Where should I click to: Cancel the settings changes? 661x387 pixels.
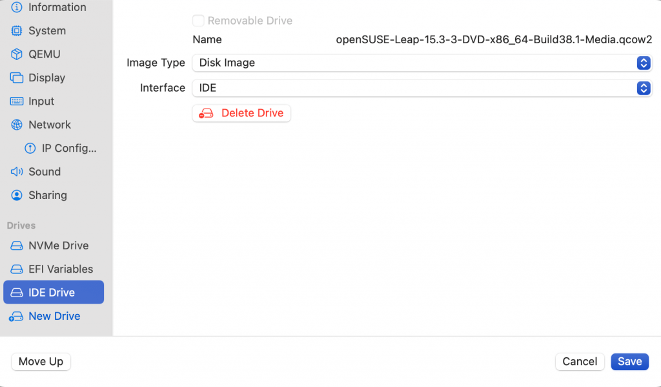580,362
